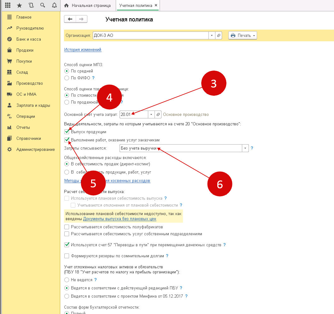Open the Затраты списываются dropdown
The image size is (334, 314).
[x=245, y=148]
